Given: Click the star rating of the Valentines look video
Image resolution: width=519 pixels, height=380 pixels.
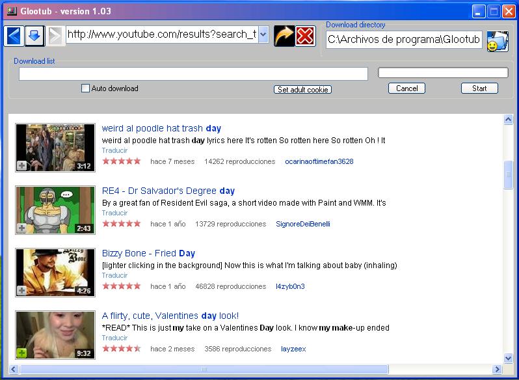Looking at the screenshot, I should point(122,349).
